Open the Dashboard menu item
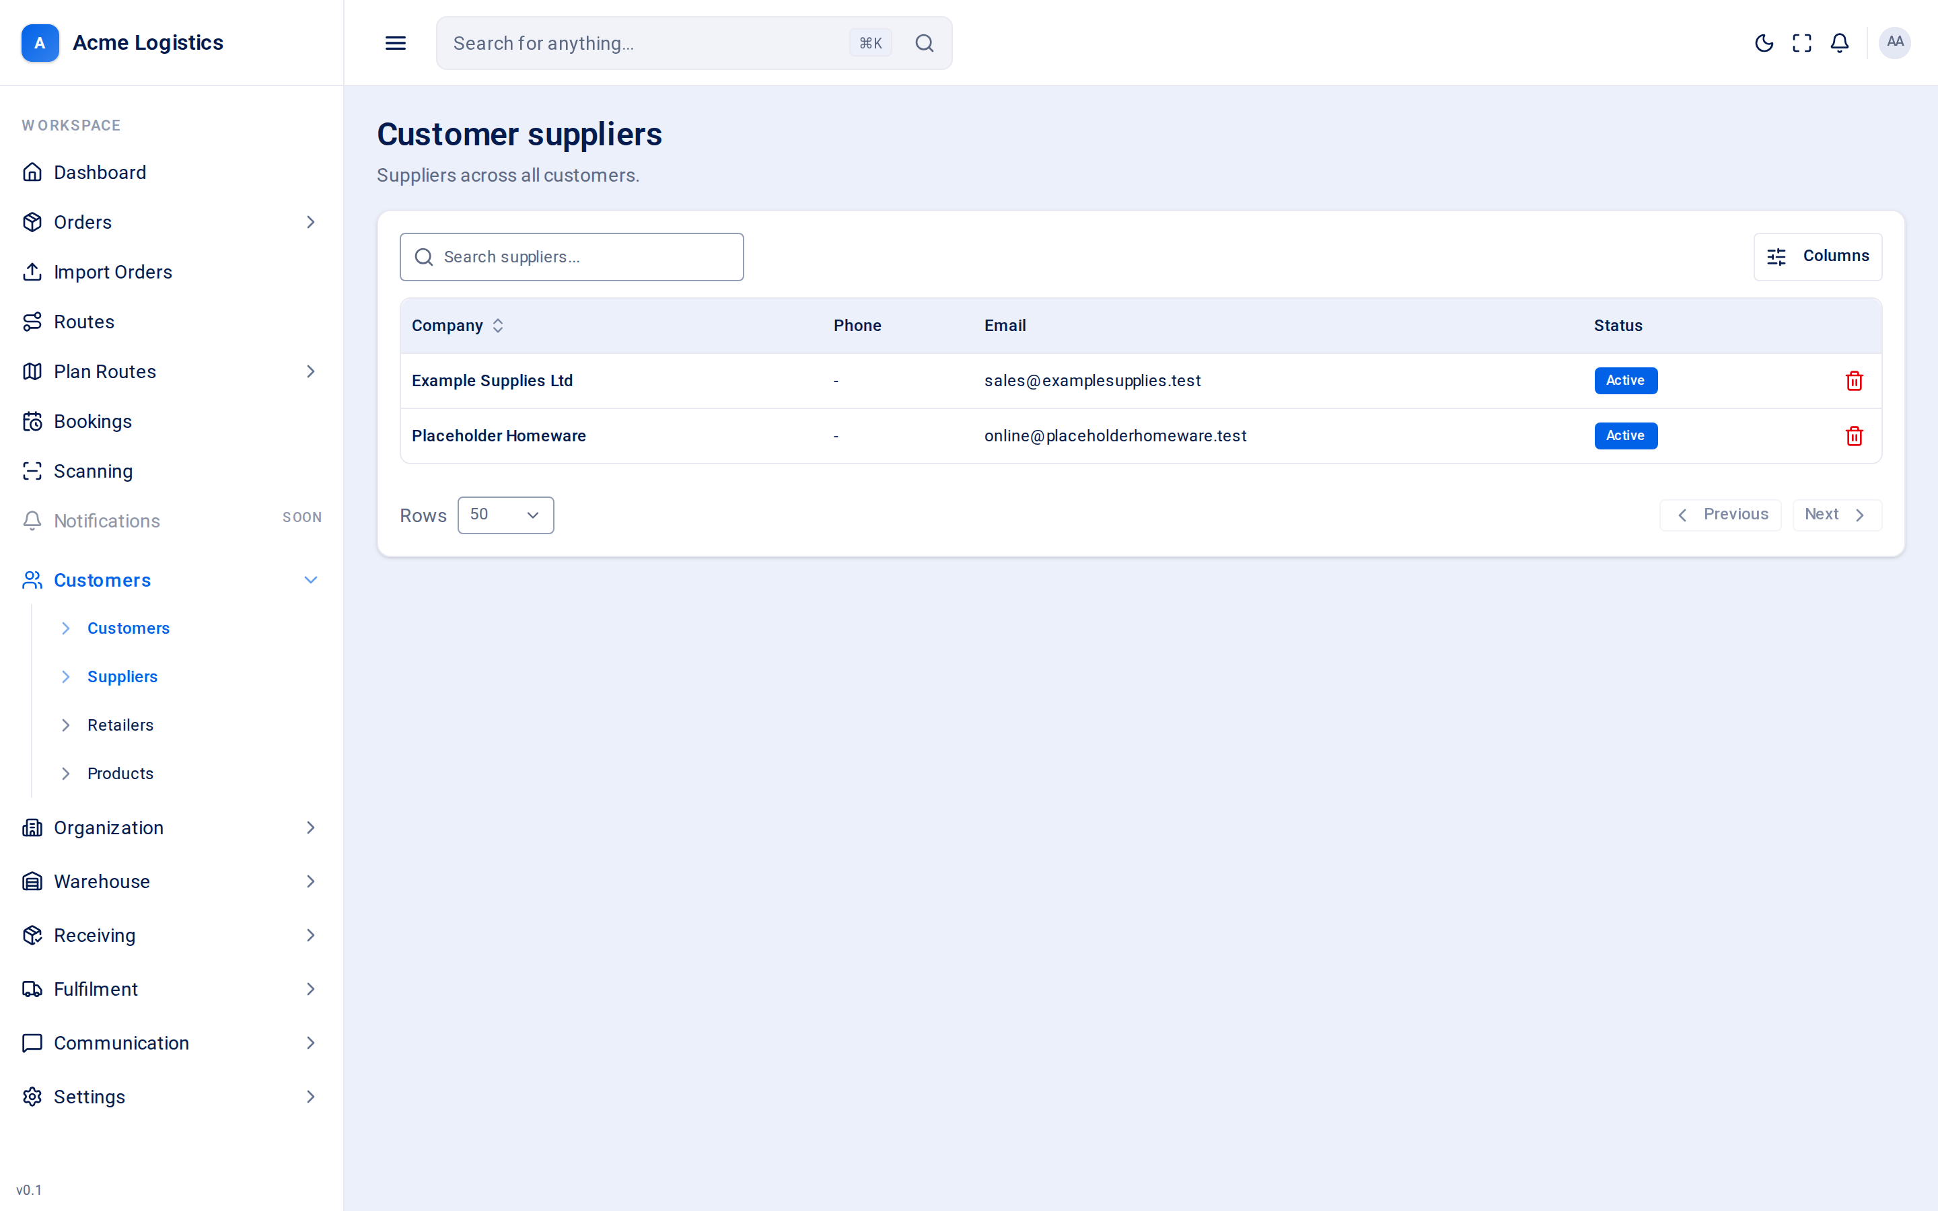This screenshot has height=1211, width=1938. click(x=172, y=172)
